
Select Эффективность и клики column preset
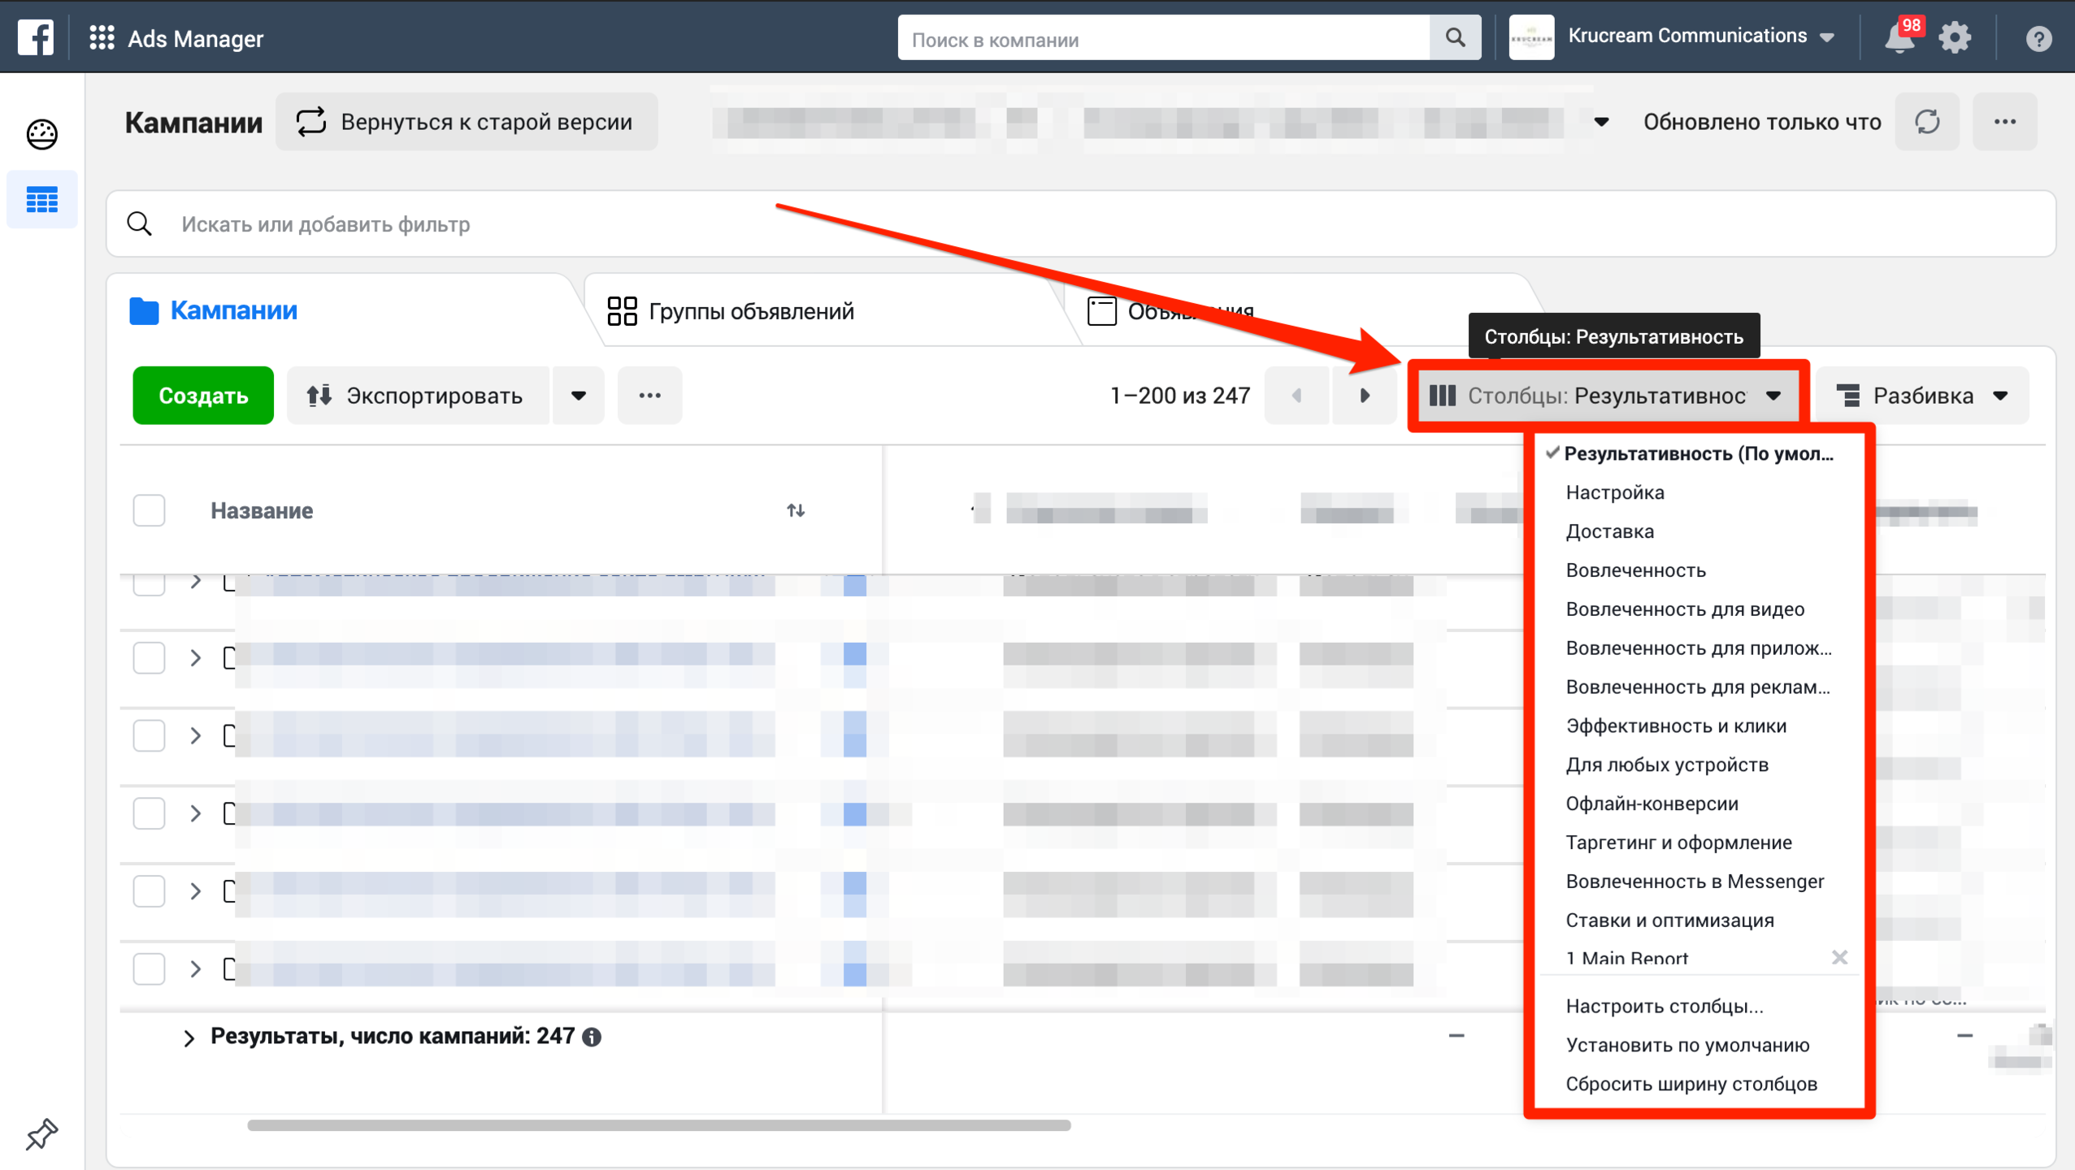tap(1674, 726)
